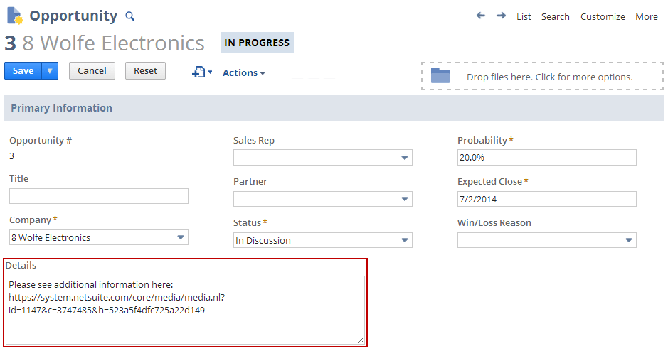Image resolution: width=668 pixels, height=351 pixels.
Task: Click the Expected Close date field
Action: coord(546,199)
